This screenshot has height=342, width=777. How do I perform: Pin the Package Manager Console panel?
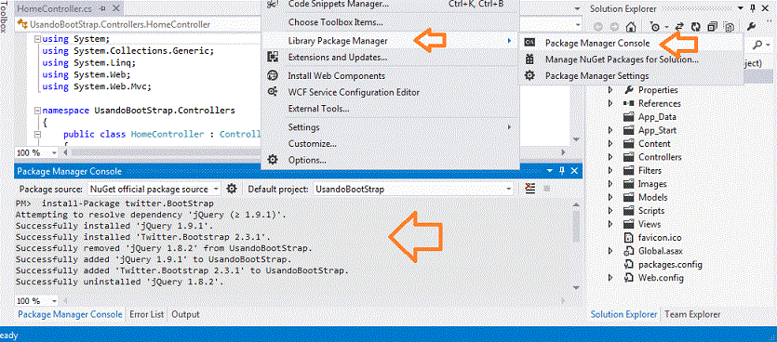[x=562, y=171]
